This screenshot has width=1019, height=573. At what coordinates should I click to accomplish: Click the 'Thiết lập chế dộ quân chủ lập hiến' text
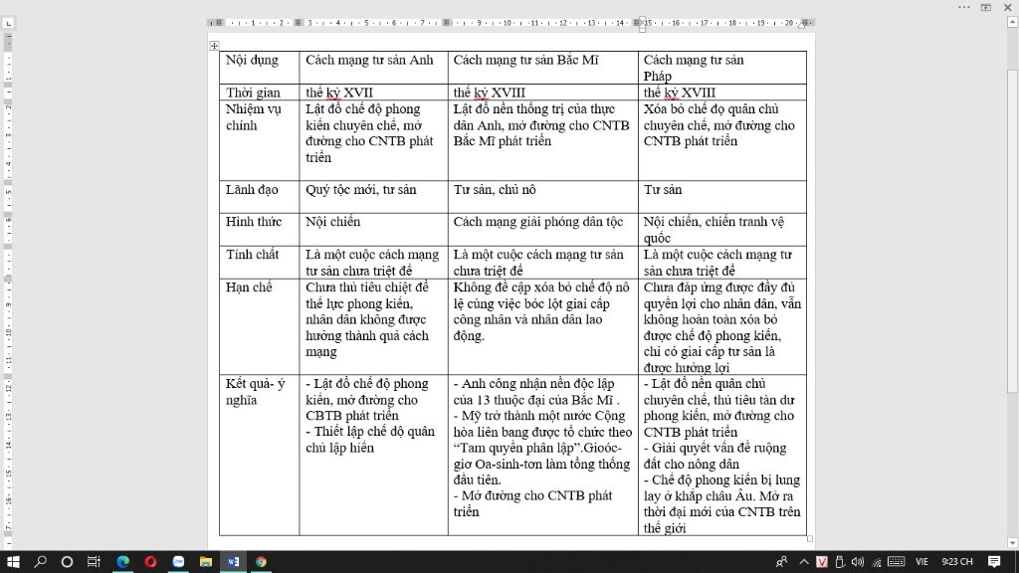tap(370, 440)
